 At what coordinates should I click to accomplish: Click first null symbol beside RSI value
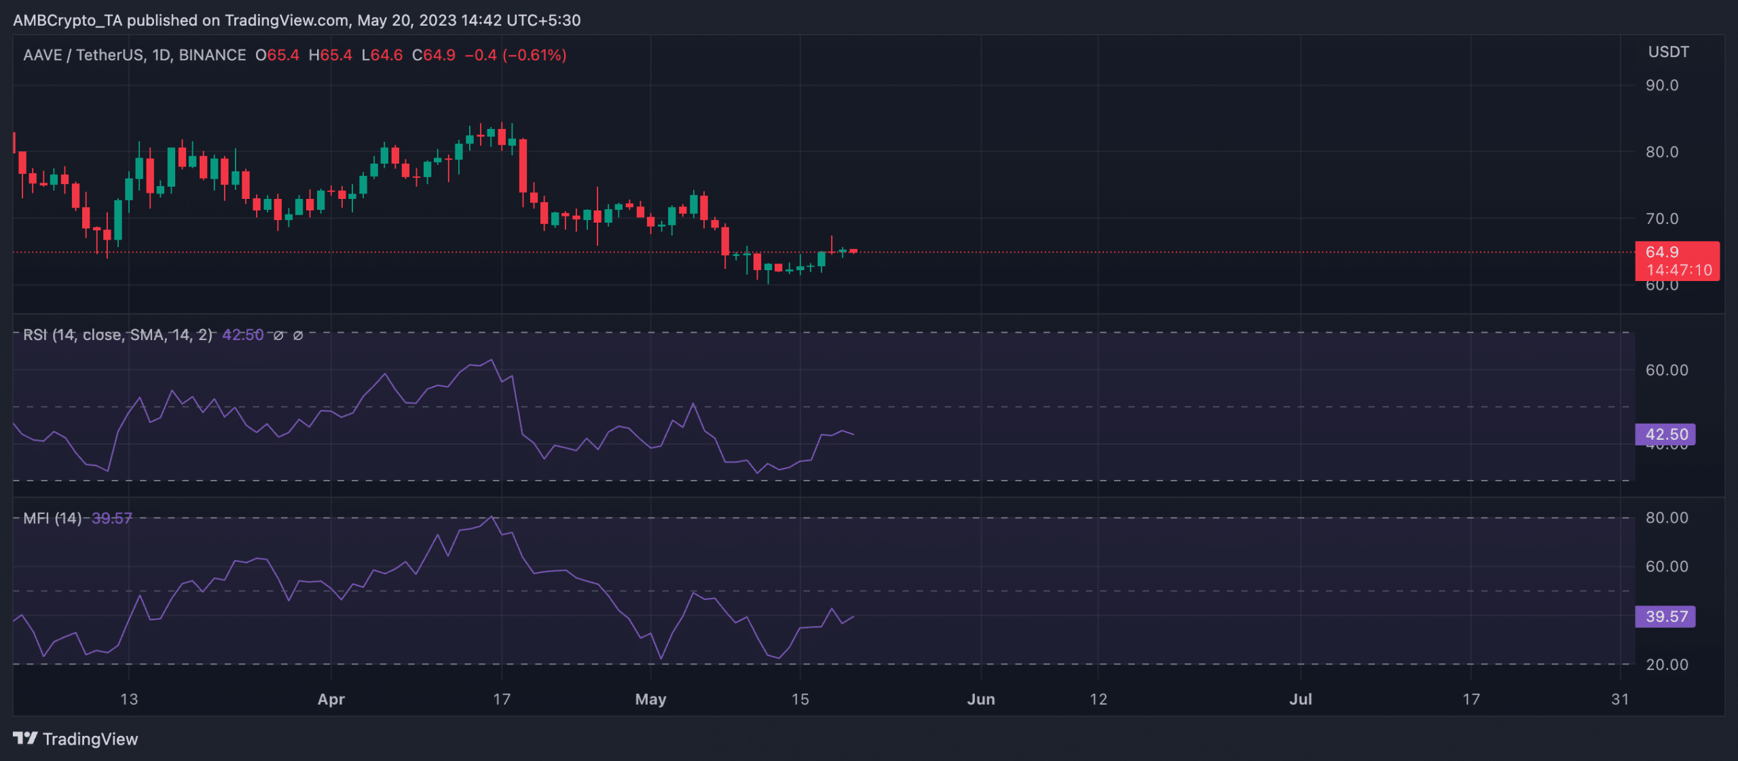(278, 335)
